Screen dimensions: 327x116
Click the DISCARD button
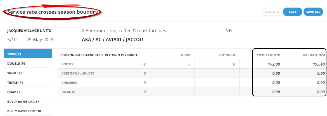pyautogui.click(x=272, y=12)
